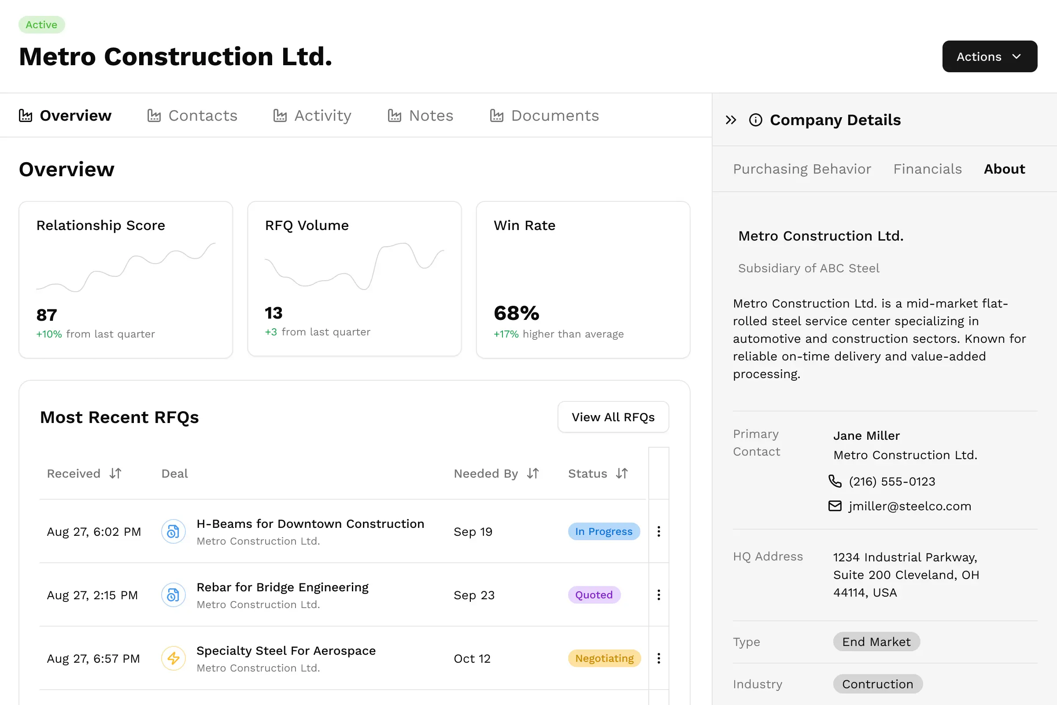Open the three-dot menu for the Specialty Steel RFQ
This screenshot has width=1057, height=705.
tap(658, 658)
